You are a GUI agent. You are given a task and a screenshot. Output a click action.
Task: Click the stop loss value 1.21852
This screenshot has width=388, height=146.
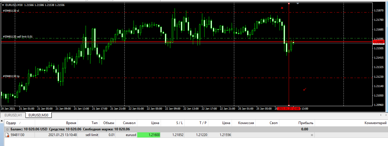178,135
